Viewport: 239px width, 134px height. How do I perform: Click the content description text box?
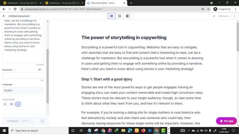point(23,41)
